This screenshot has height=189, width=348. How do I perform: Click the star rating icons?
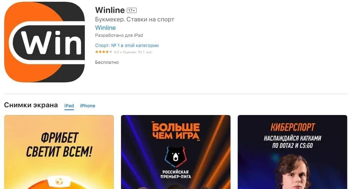(x=104, y=52)
